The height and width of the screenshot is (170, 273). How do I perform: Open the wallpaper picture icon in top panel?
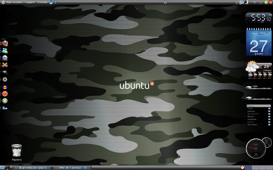point(242,2)
